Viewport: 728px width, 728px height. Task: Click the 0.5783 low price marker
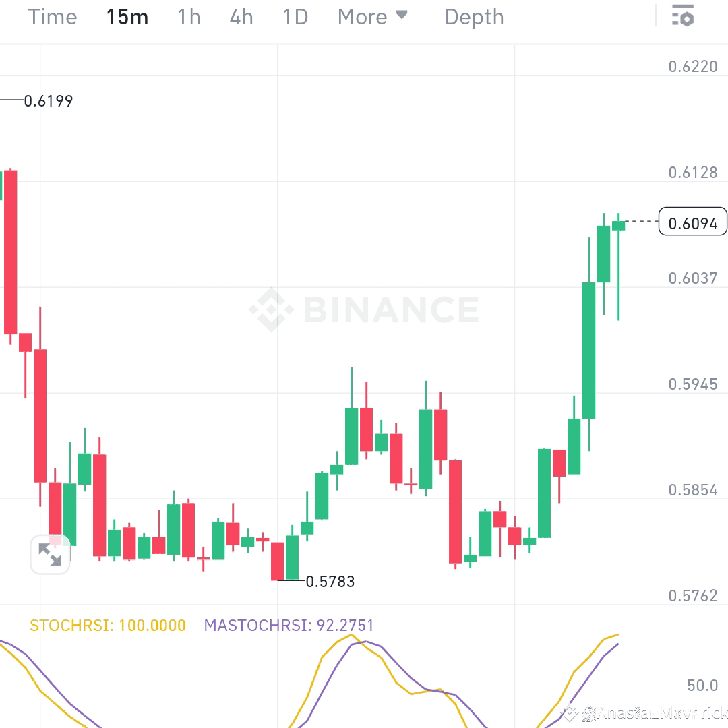[x=329, y=581]
